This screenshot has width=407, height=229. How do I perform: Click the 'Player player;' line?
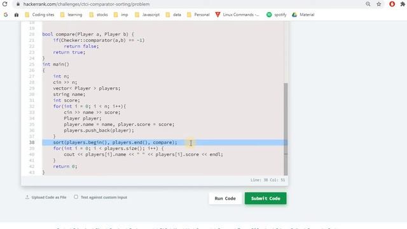pyautogui.click(x=83, y=118)
